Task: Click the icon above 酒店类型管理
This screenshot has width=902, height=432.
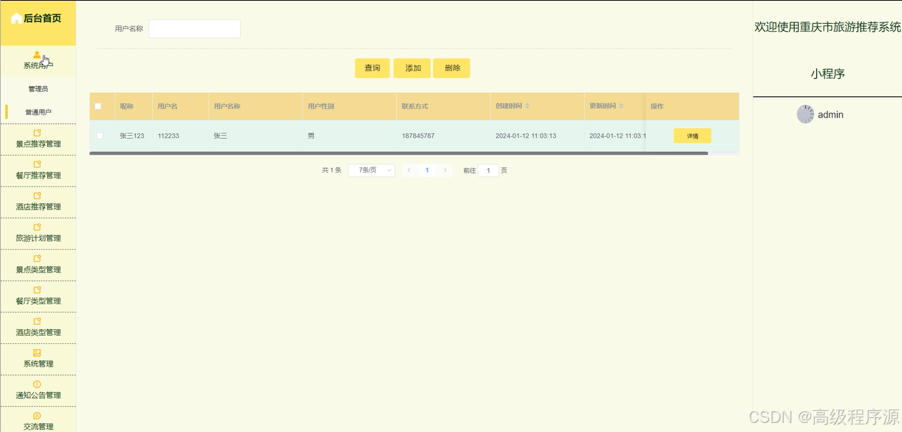Action: 37,321
